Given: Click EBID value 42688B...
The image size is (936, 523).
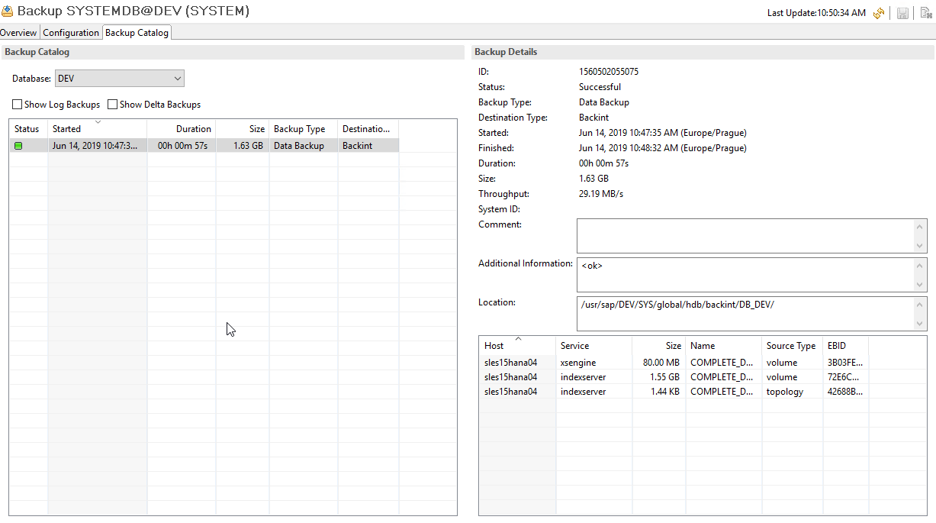Looking at the screenshot, I should click(845, 392).
